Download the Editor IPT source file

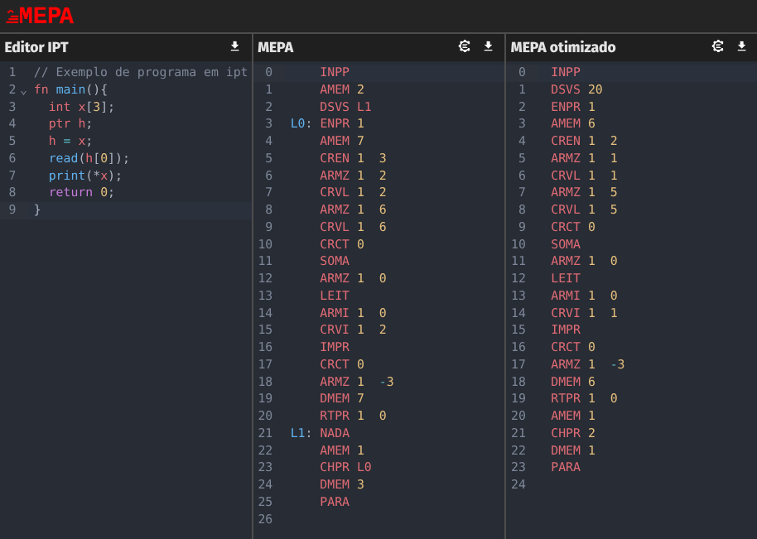coord(234,46)
